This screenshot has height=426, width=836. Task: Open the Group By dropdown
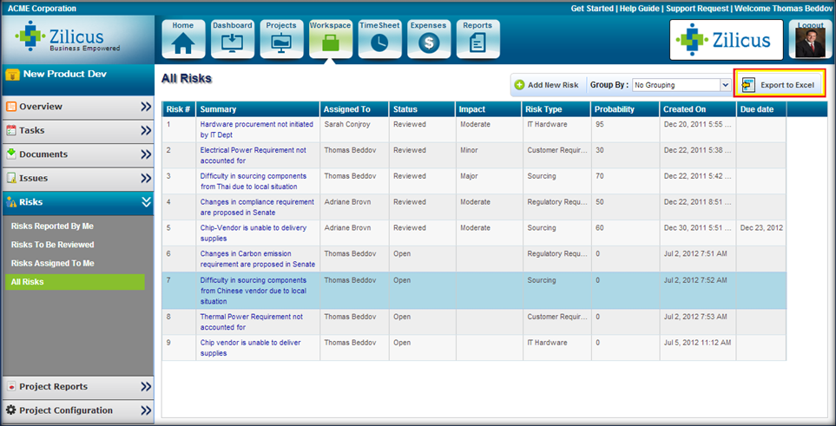681,85
